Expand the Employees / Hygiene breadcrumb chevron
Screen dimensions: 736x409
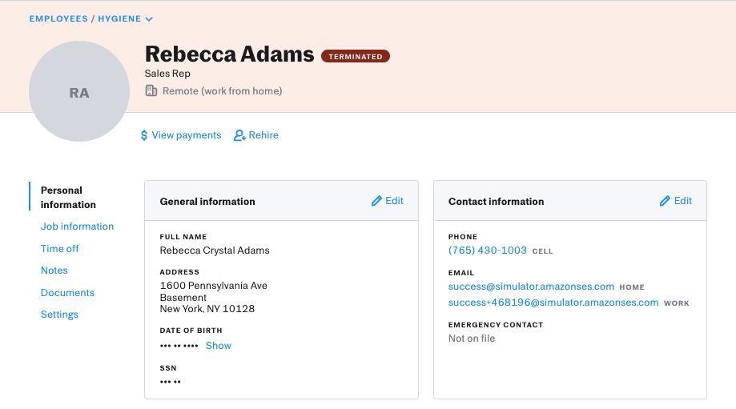coord(149,19)
